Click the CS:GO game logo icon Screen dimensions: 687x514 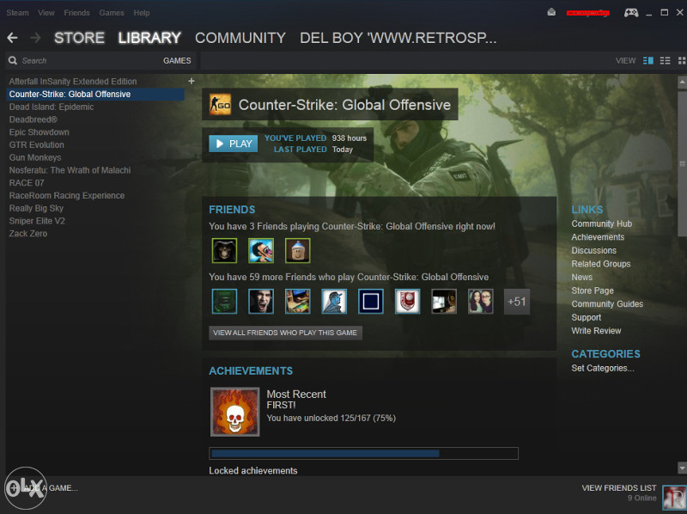[x=221, y=104]
